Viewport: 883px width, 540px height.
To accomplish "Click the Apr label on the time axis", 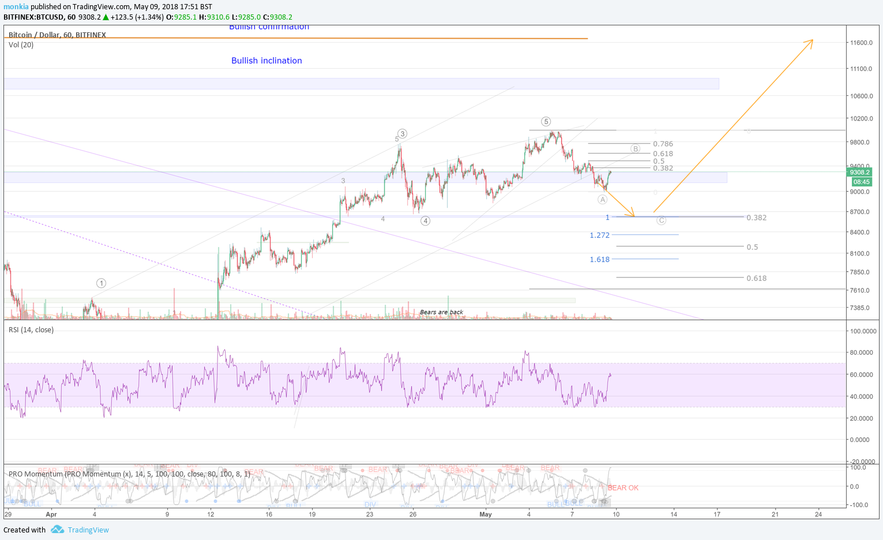I will 51,515.
